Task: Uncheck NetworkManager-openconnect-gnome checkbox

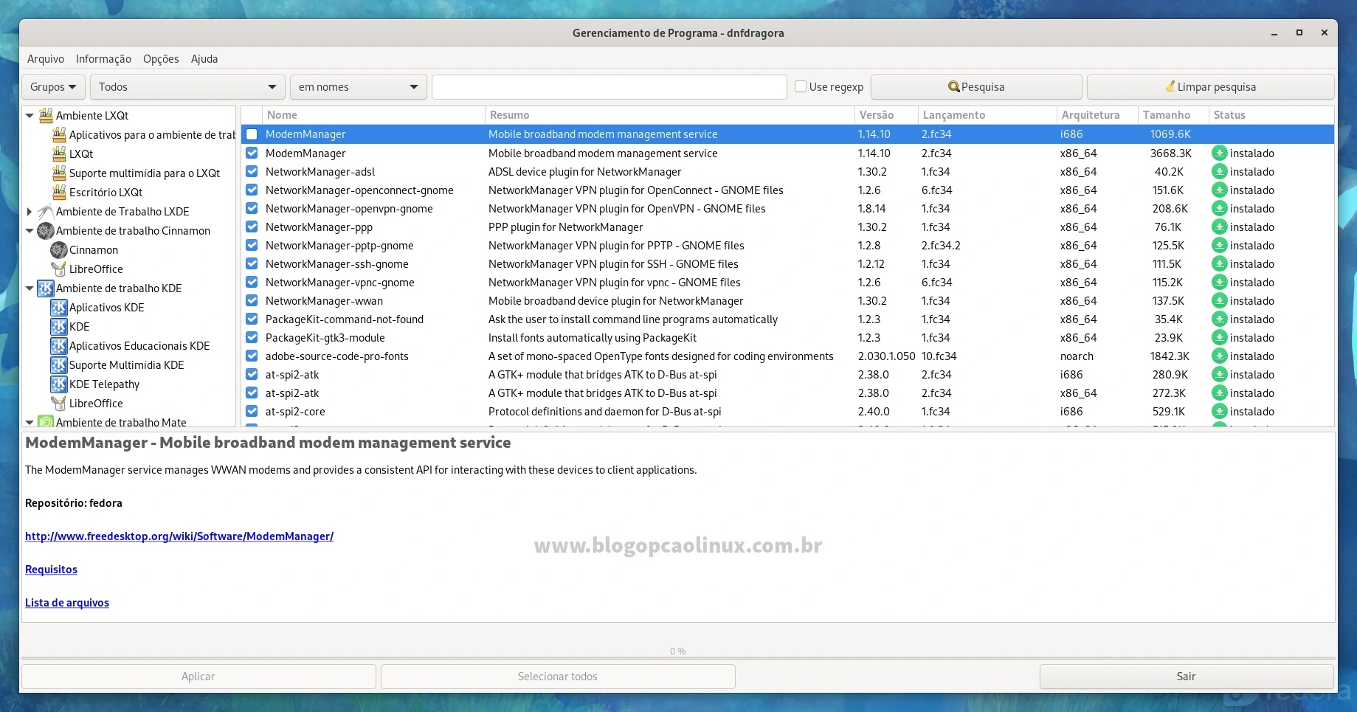Action: point(252,190)
